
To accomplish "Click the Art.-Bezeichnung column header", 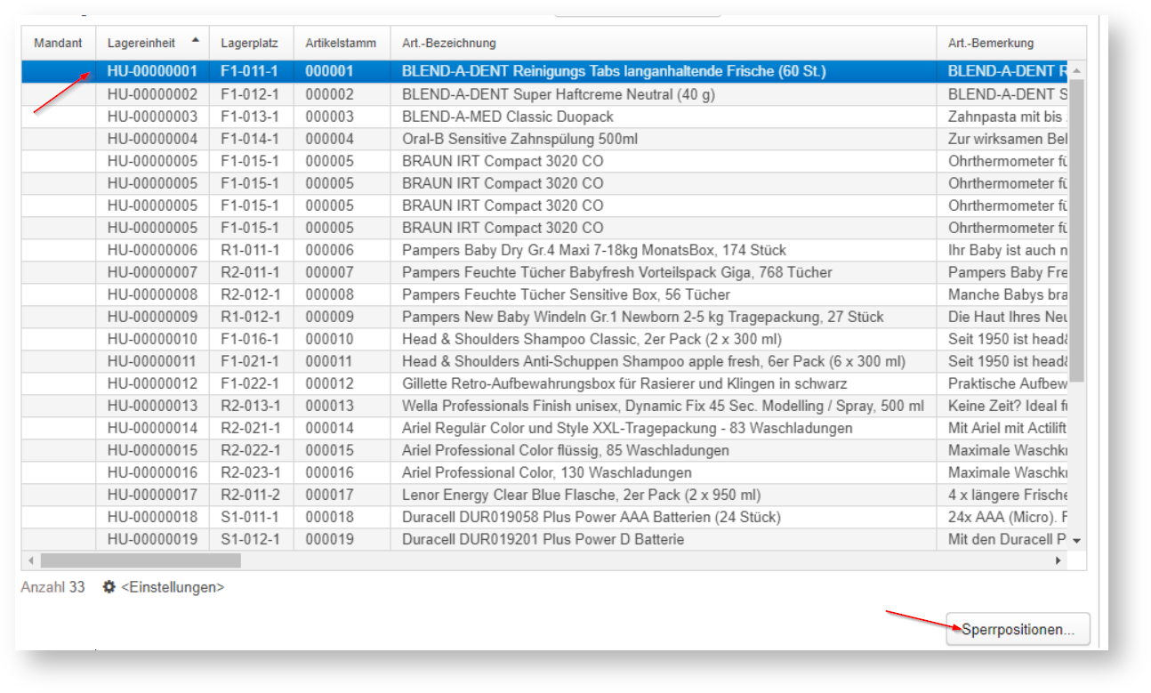I will (663, 43).
